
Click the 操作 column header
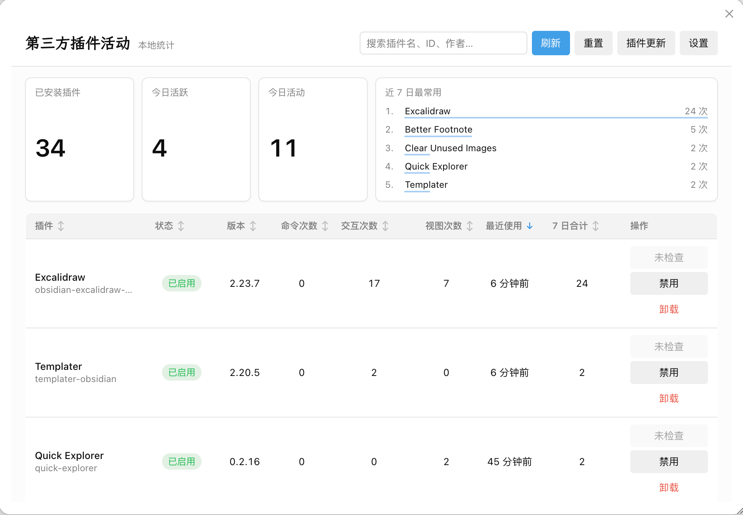coord(639,226)
